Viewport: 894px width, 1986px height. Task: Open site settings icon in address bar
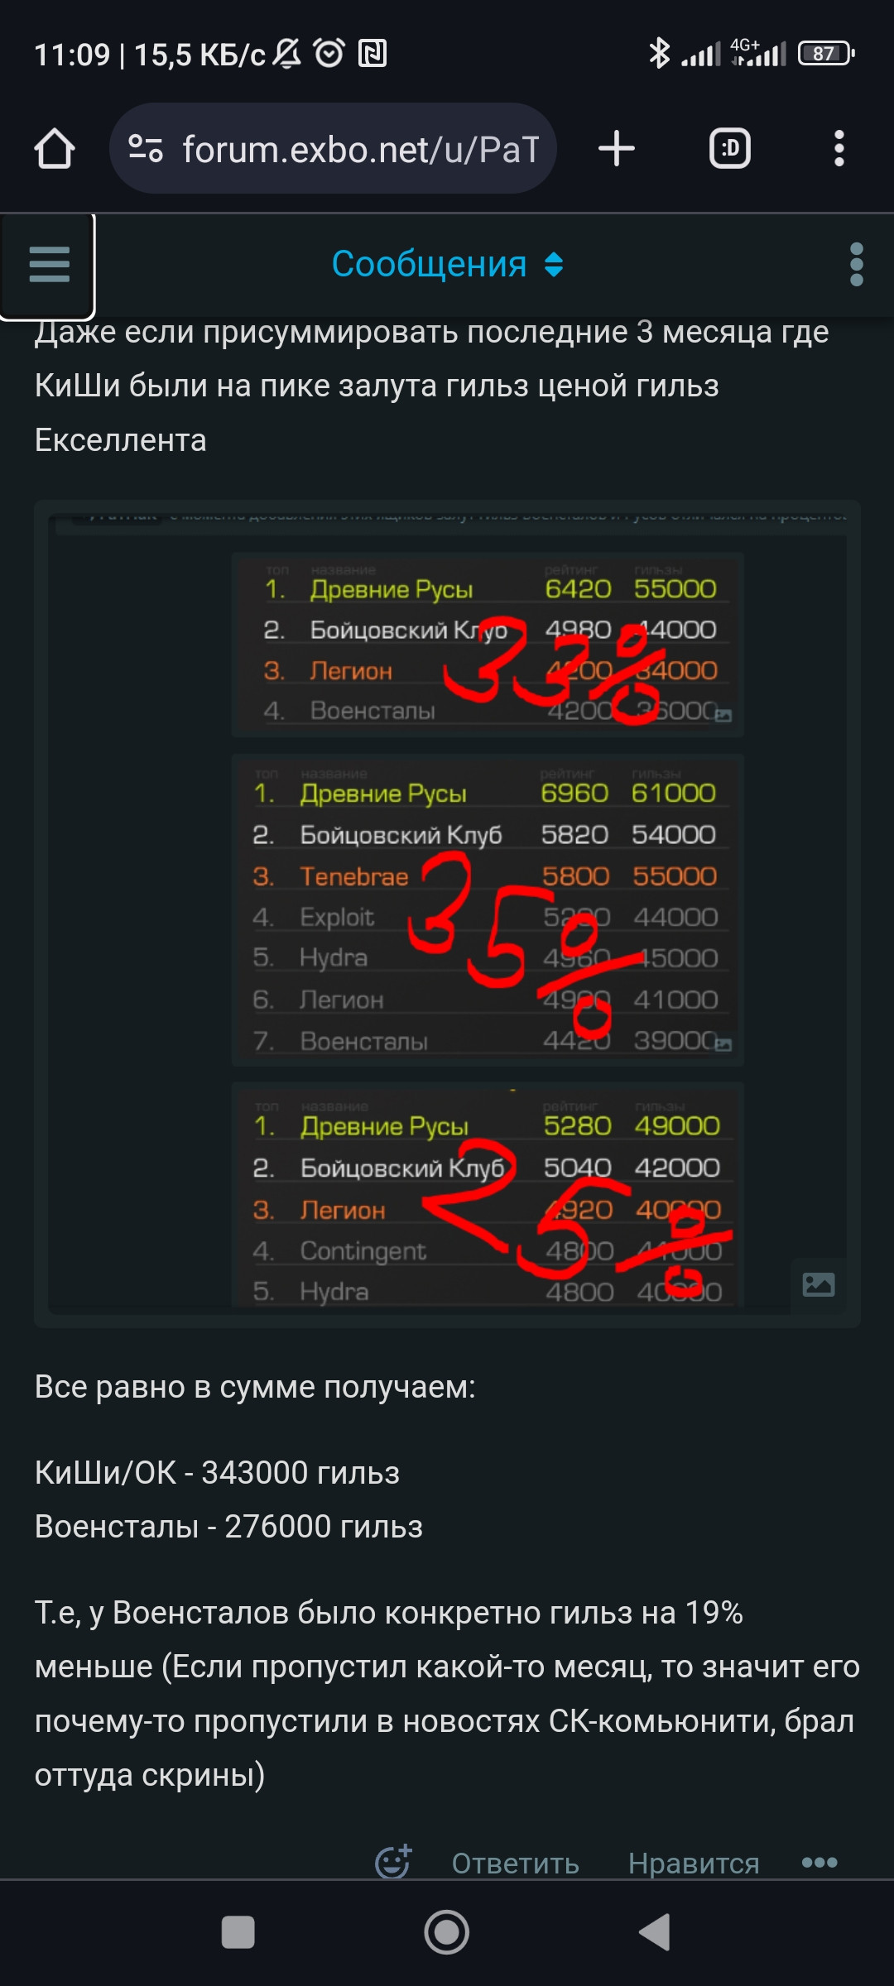(x=146, y=149)
